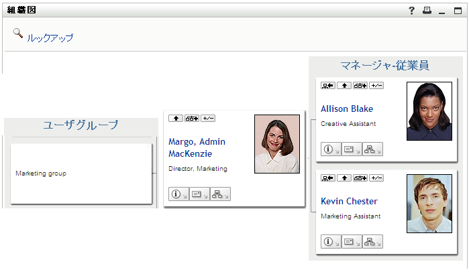Click Kevin Chester's photo

429,204
